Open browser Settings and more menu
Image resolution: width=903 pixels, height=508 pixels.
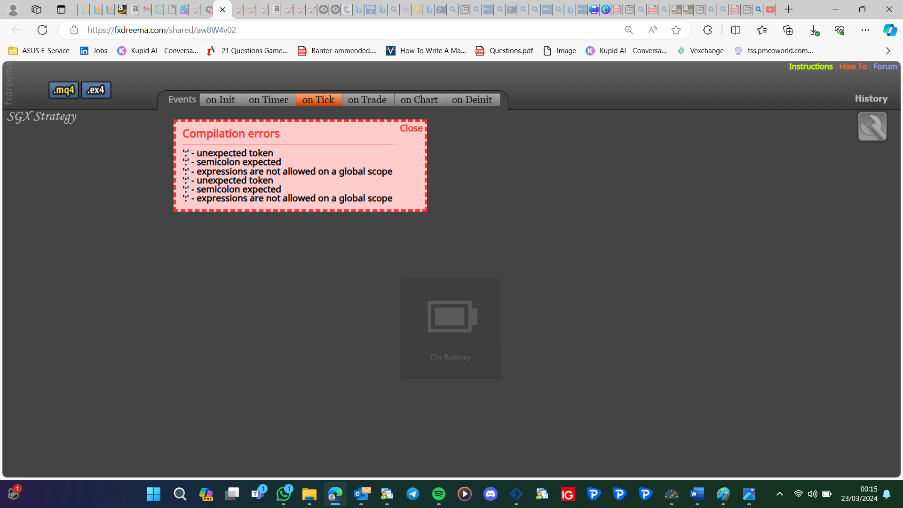(865, 30)
